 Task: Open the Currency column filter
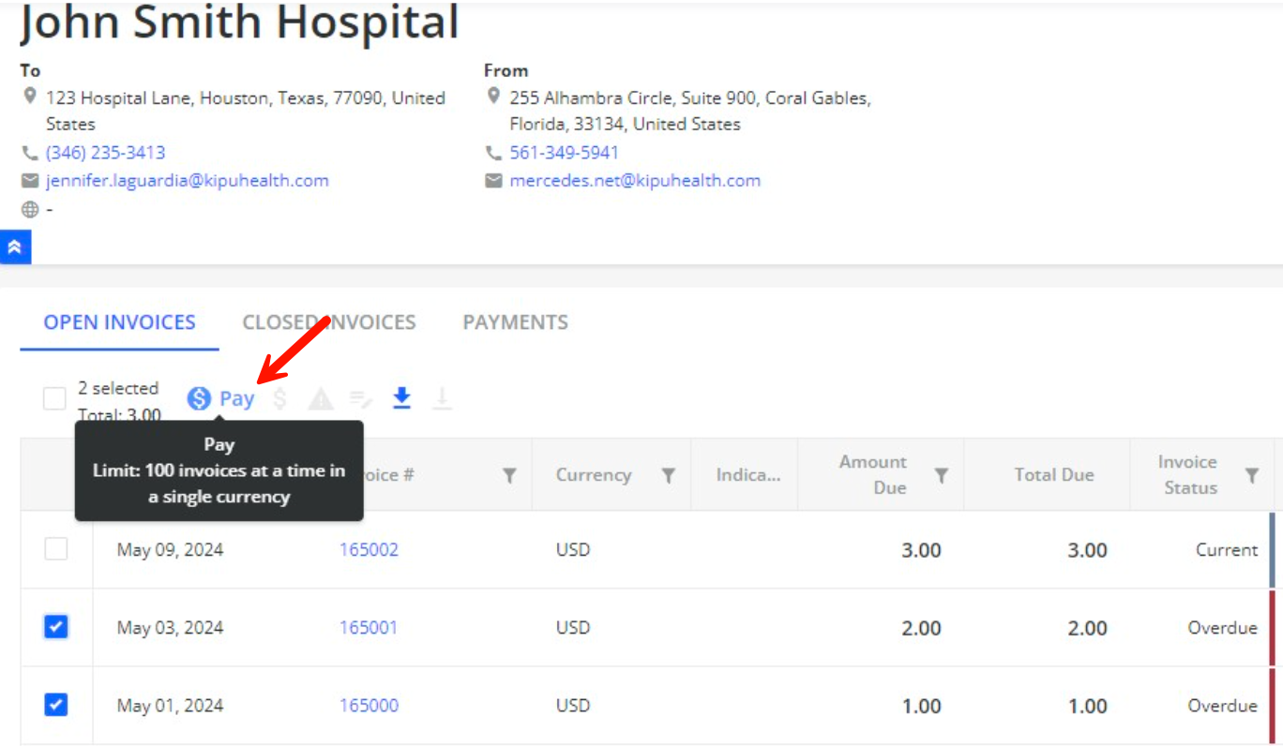pyautogui.click(x=669, y=476)
